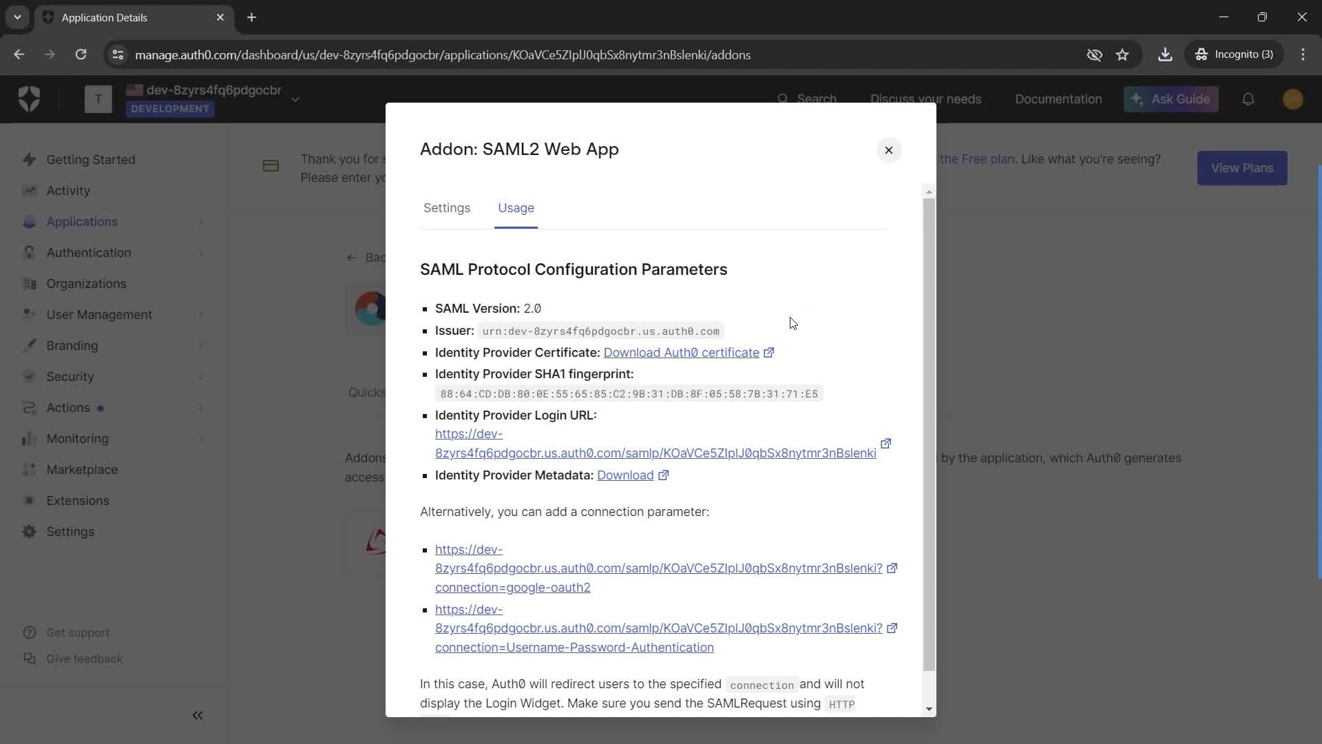Click external icon beside Username-Password-Authentication URL
Screen dimensions: 1322x744
coord(892,628)
